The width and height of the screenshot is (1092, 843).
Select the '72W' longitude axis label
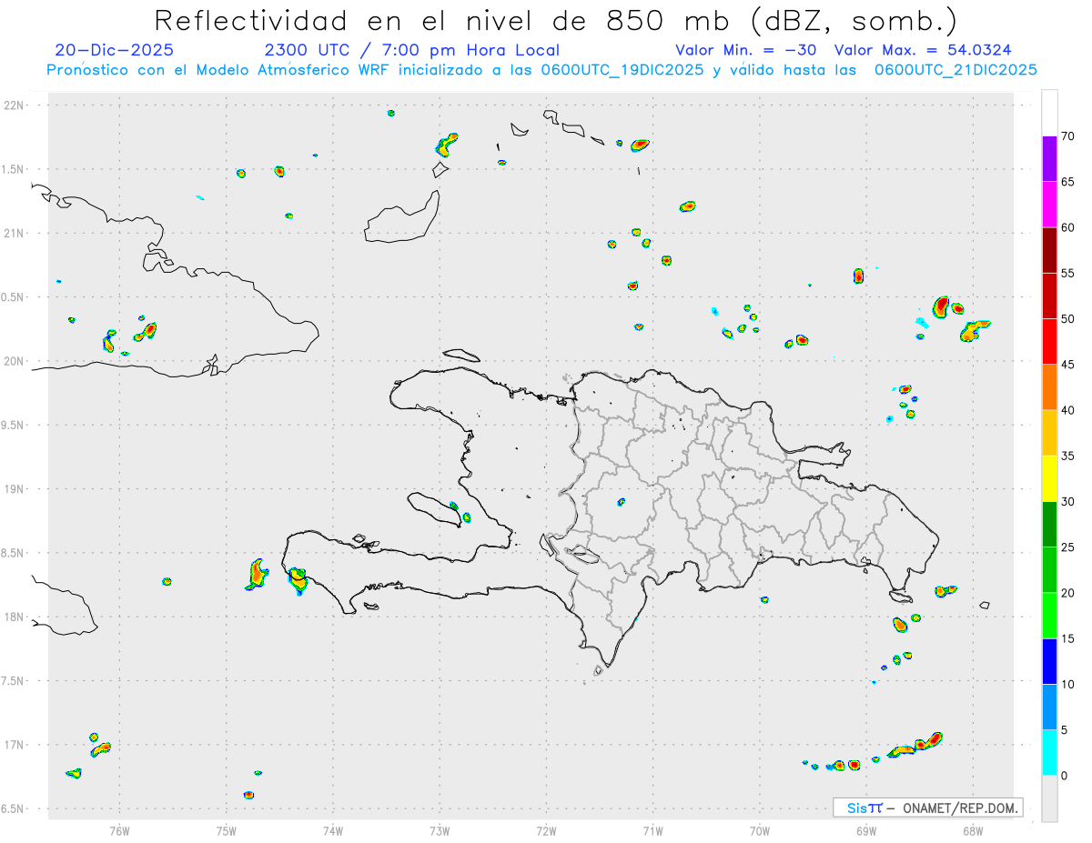coord(547,831)
